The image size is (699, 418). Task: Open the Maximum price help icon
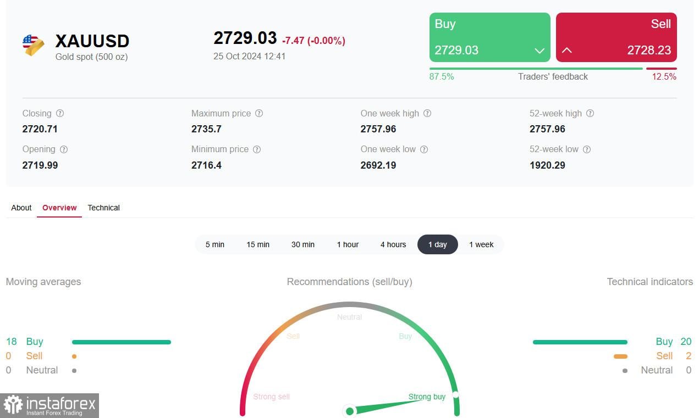[259, 113]
